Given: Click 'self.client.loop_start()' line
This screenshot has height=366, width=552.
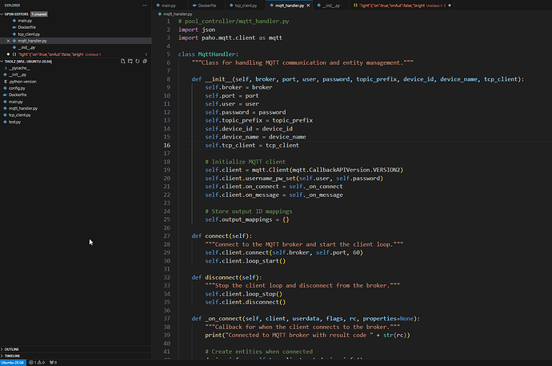Looking at the screenshot, I should [x=246, y=261].
